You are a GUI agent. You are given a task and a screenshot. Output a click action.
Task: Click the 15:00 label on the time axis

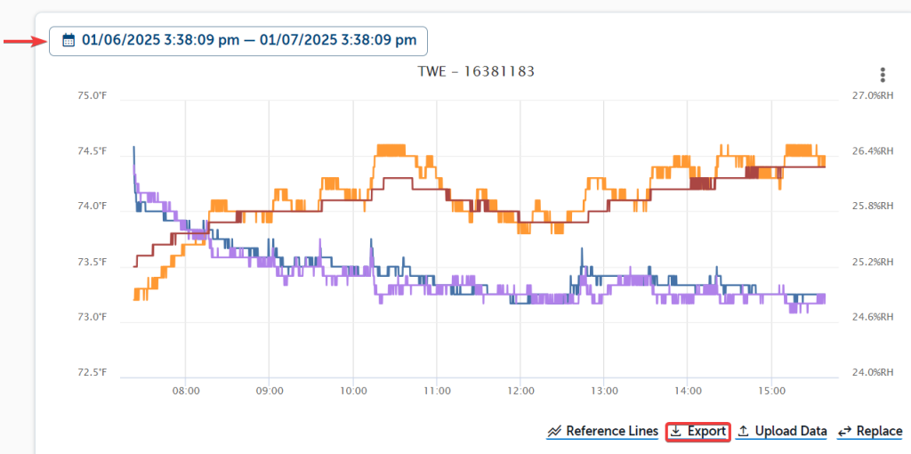pyautogui.click(x=770, y=390)
